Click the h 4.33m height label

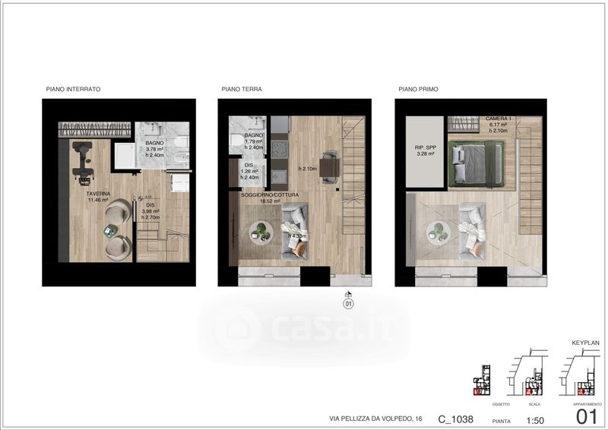click(297, 236)
